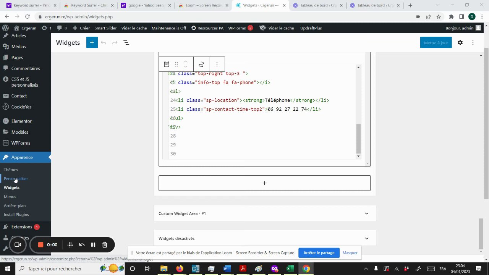Open UpdraftPlus in the admin bar
The width and height of the screenshot is (489, 275).
pyautogui.click(x=311, y=28)
